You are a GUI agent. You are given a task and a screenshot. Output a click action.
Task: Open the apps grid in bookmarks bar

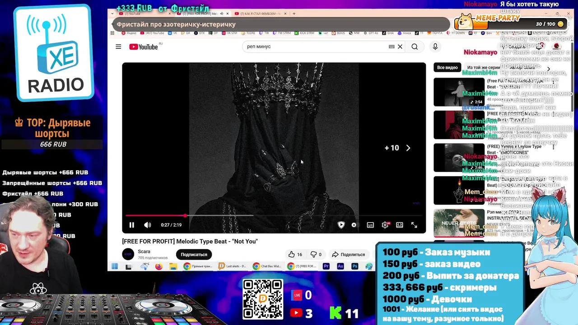click(x=112, y=33)
